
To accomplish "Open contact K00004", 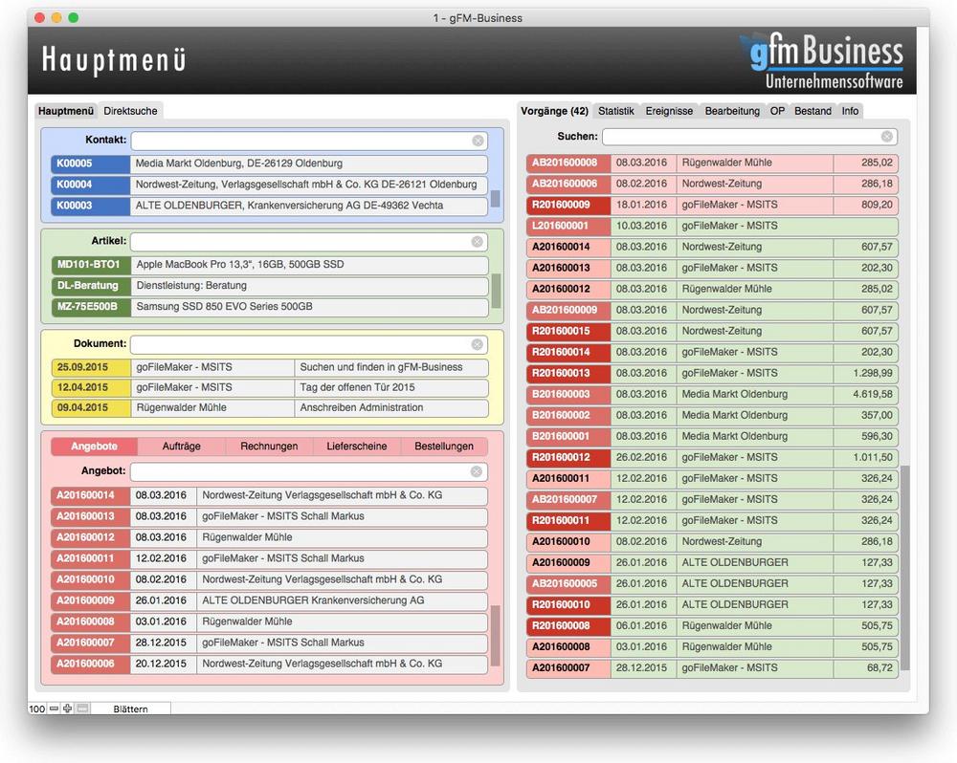I will tap(90, 185).
